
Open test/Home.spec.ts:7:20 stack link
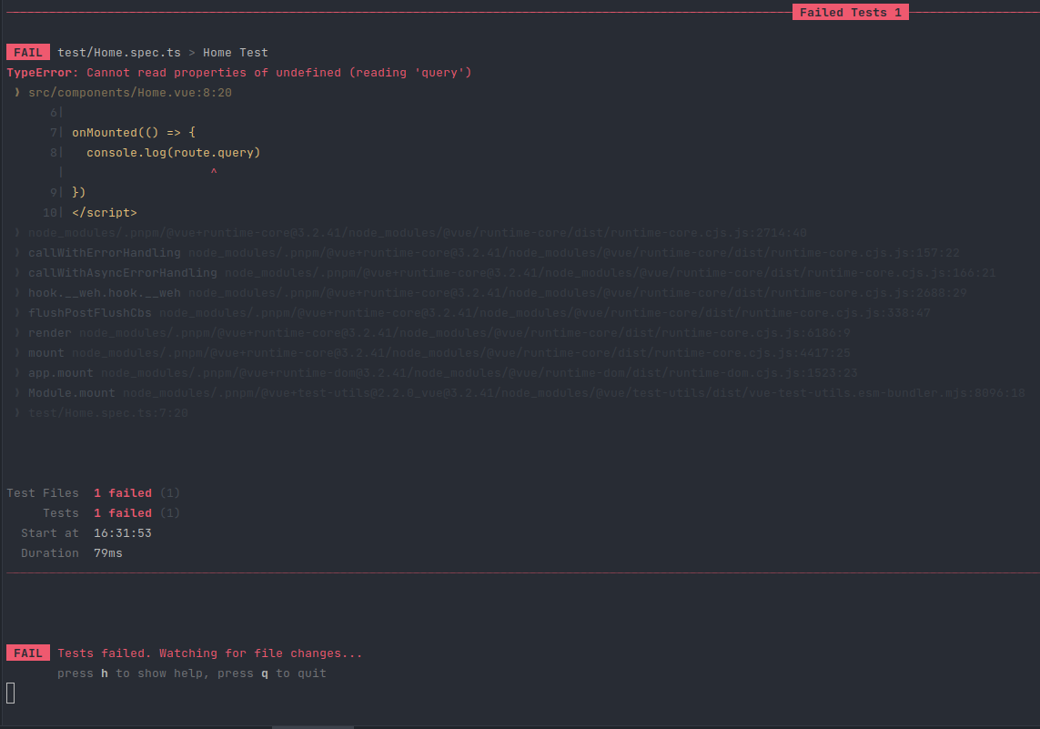pos(108,412)
